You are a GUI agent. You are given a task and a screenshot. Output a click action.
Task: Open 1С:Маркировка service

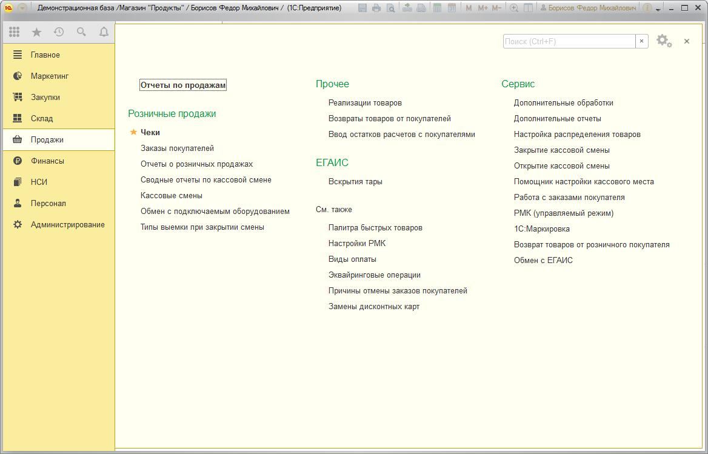[542, 229]
